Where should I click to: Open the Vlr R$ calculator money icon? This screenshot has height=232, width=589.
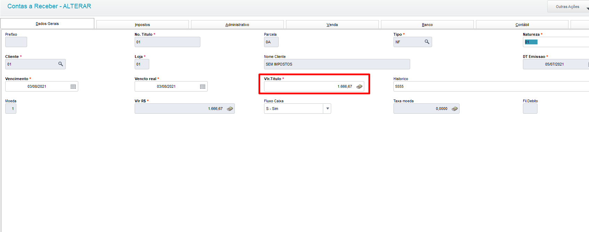coord(230,109)
